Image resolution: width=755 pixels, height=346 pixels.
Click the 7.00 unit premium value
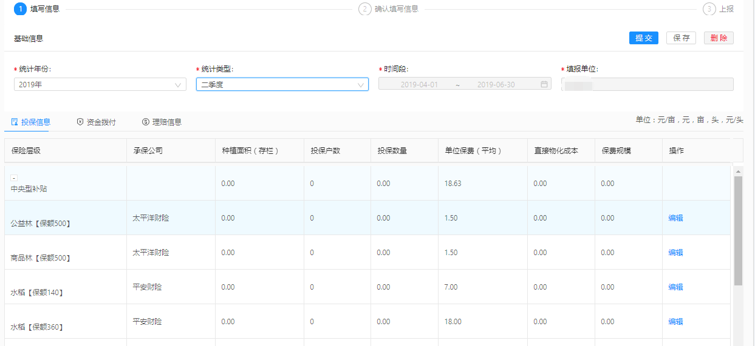coord(451,287)
